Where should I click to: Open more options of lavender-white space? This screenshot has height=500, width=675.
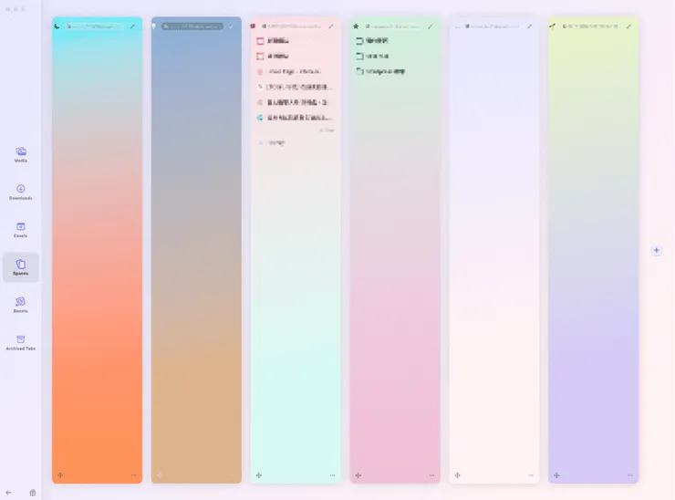[531, 475]
